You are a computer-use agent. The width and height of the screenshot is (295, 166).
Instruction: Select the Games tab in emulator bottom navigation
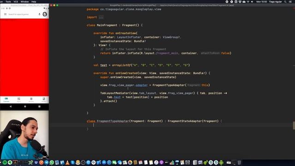tap(6, 100)
